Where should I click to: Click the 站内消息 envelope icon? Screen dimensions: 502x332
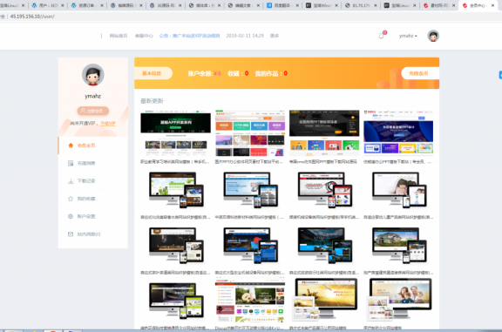[x=71, y=234]
